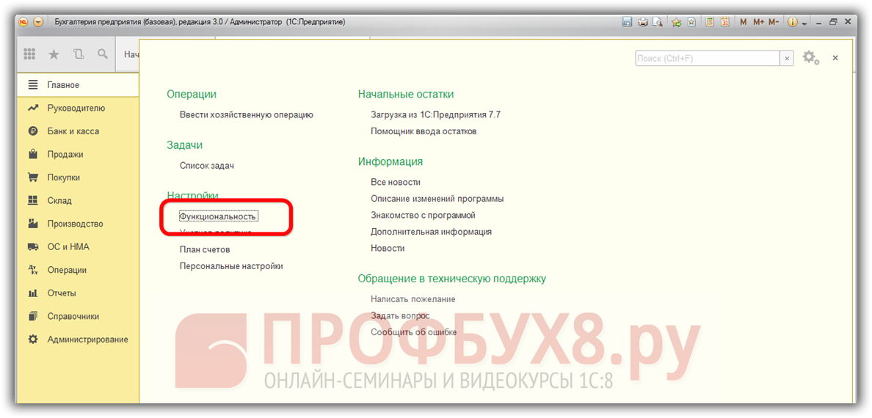The width and height of the screenshot is (872, 418).
Task: Open the sections grid menu icon
Action: click(x=29, y=54)
